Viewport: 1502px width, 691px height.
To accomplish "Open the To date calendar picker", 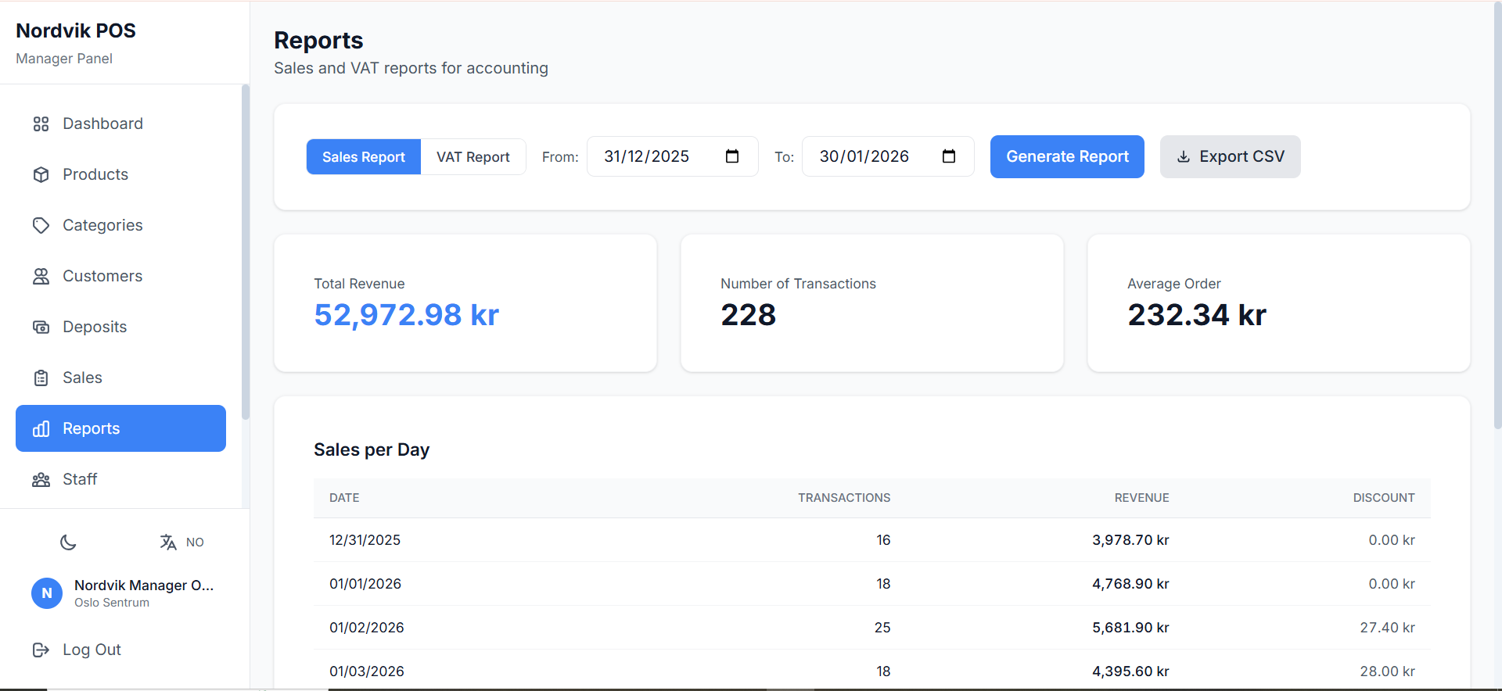I will pos(949,156).
